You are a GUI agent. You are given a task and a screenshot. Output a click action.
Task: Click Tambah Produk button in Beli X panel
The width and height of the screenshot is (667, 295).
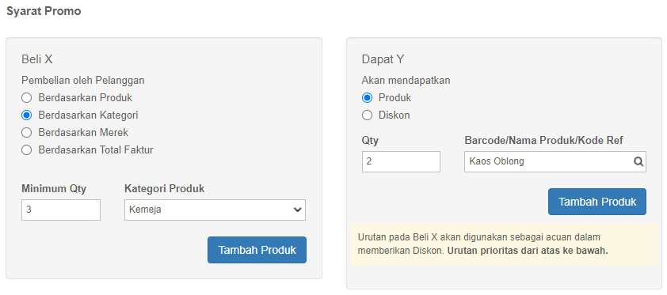(x=257, y=250)
